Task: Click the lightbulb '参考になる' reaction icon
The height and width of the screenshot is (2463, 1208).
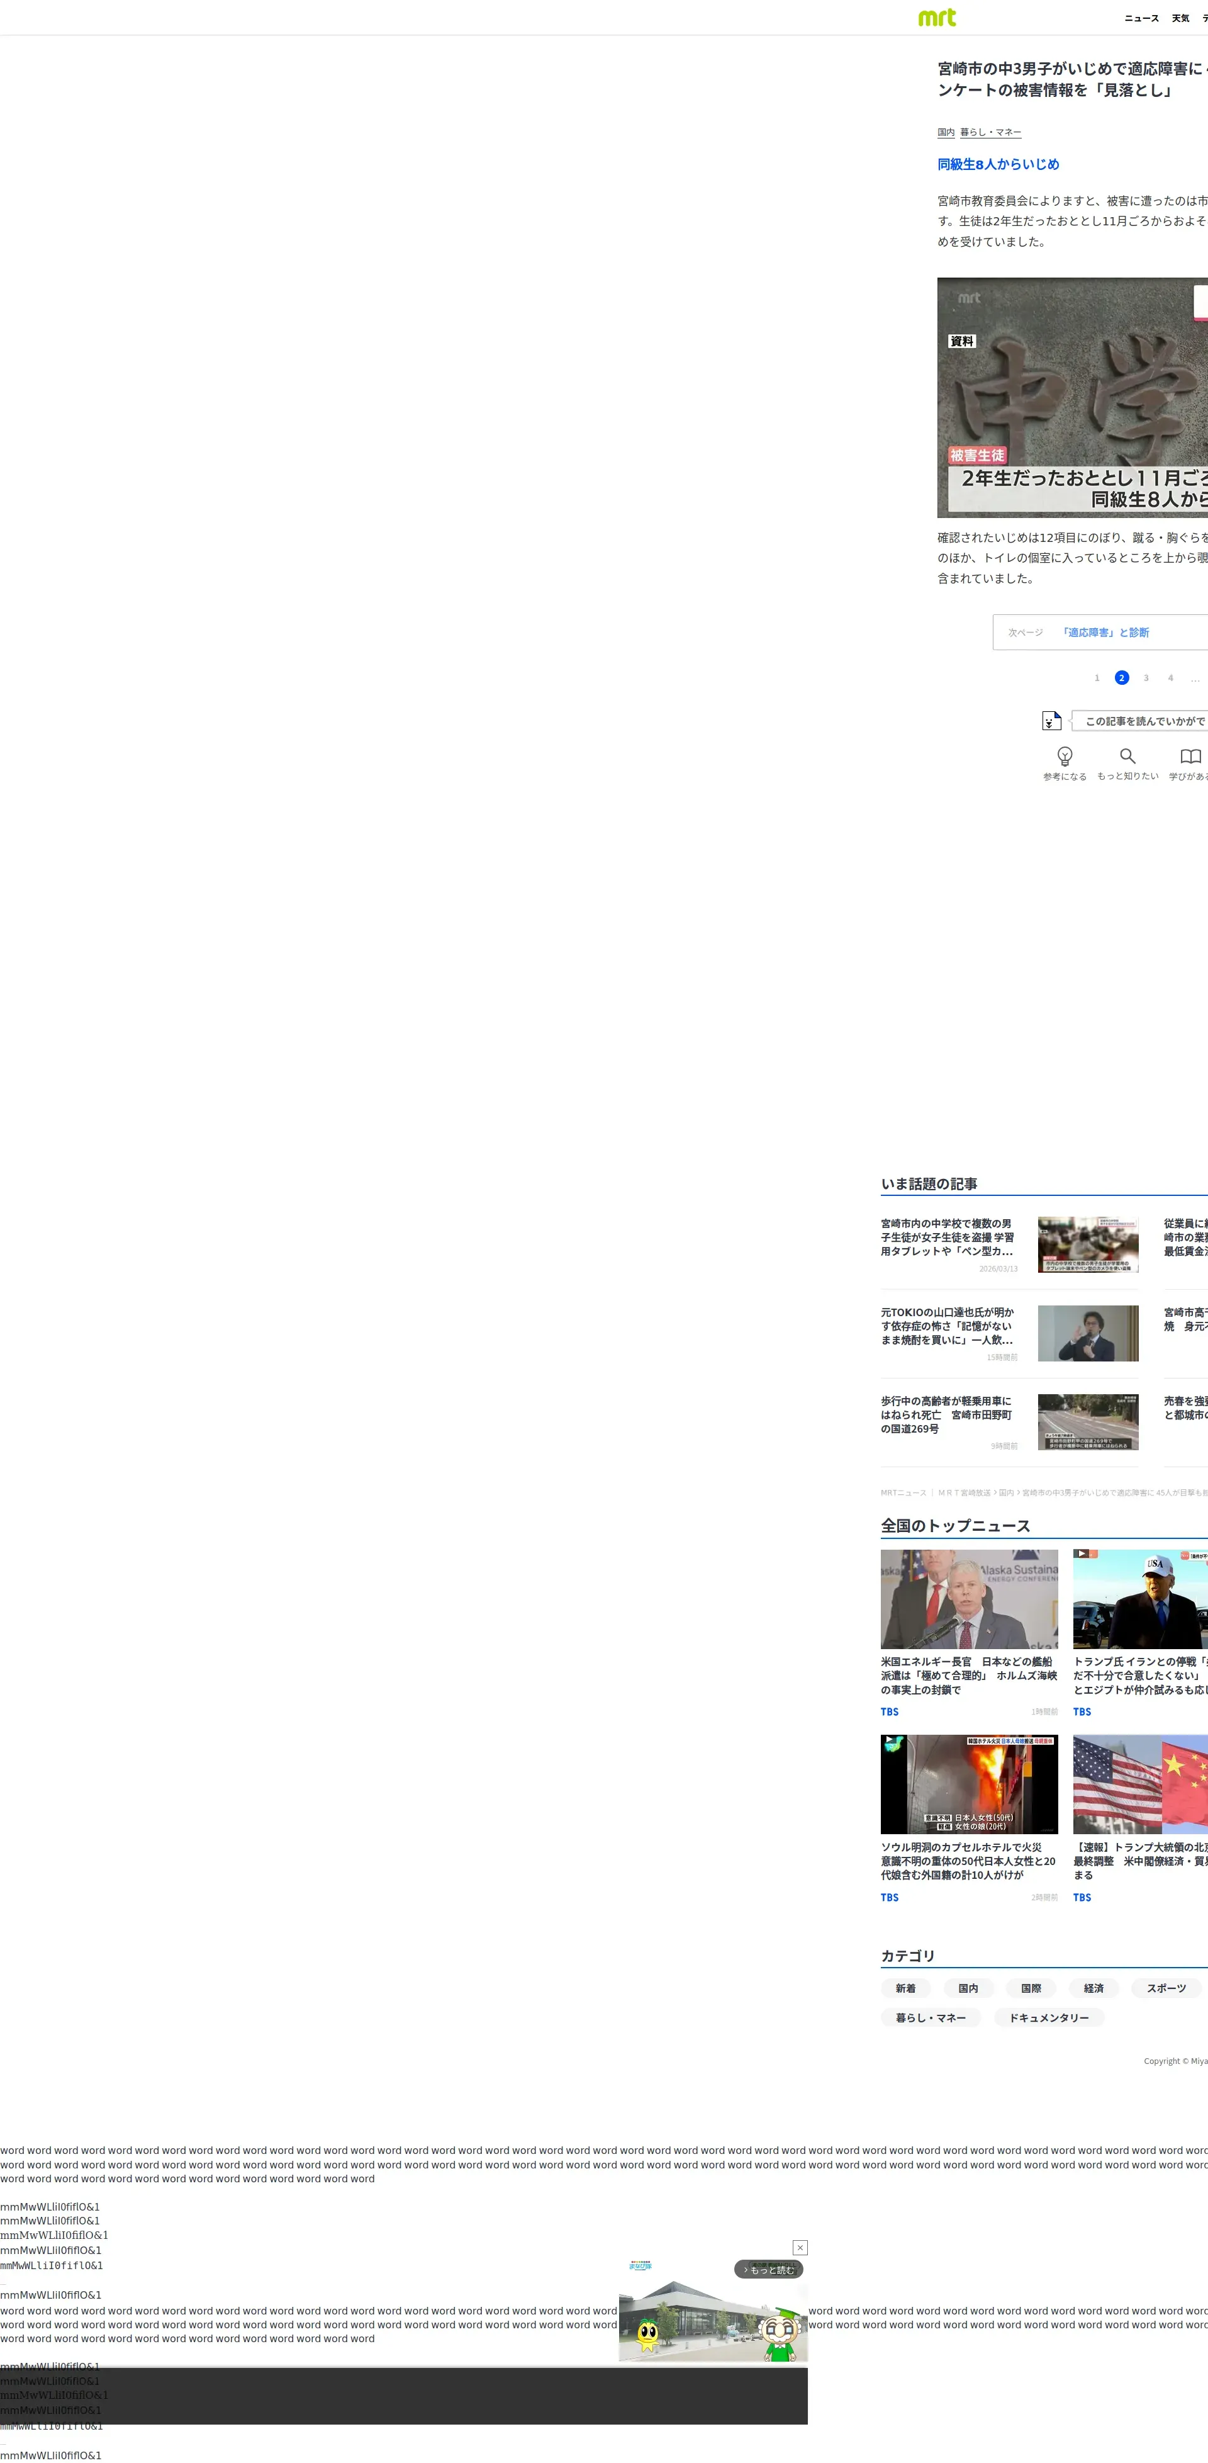Action: coord(1064,755)
